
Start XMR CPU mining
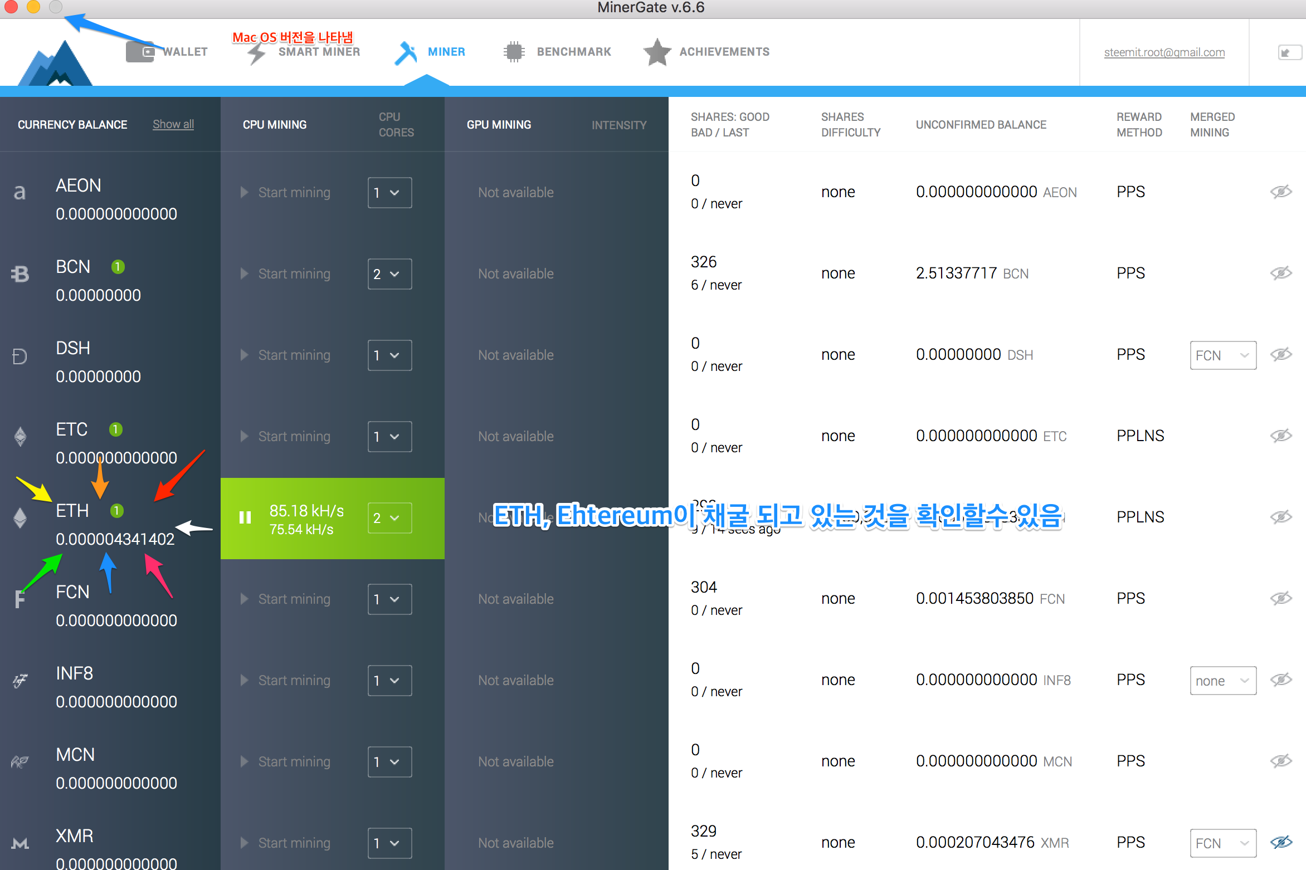(285, 843)
